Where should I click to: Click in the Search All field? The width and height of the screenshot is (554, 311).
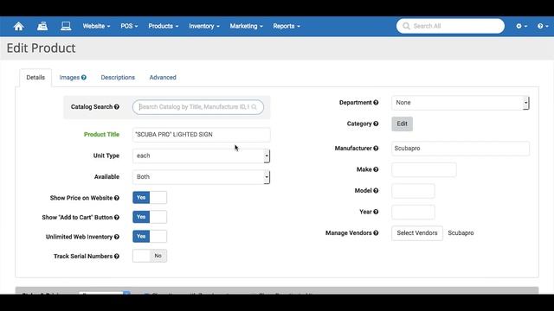450,26
